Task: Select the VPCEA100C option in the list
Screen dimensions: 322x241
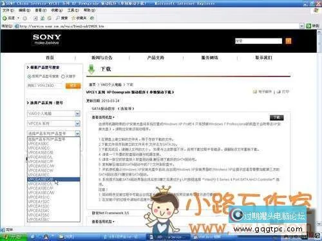Action: tap(53, 144)
